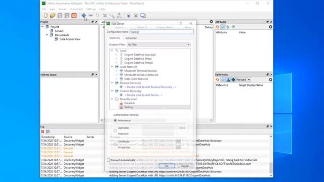Expand the Cogent DataHub (opc.tcp) node
This screenshot has height=182, width=324.
(116, 55)
